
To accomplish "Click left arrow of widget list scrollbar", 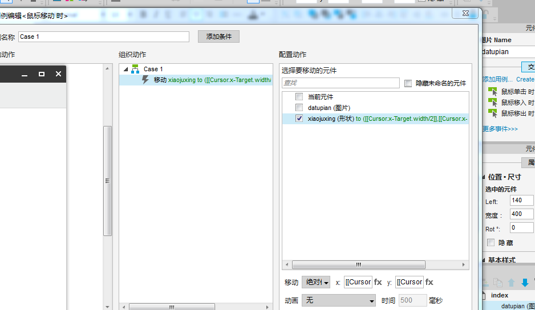I will point(287,264).
